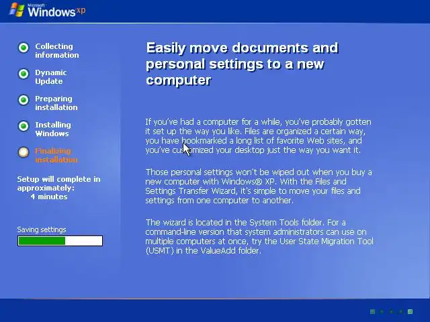Click the "Preparing installation" step label

[x=56, y=103]
